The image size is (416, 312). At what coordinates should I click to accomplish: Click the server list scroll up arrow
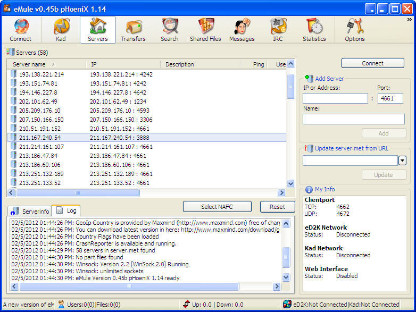point(291,64)
